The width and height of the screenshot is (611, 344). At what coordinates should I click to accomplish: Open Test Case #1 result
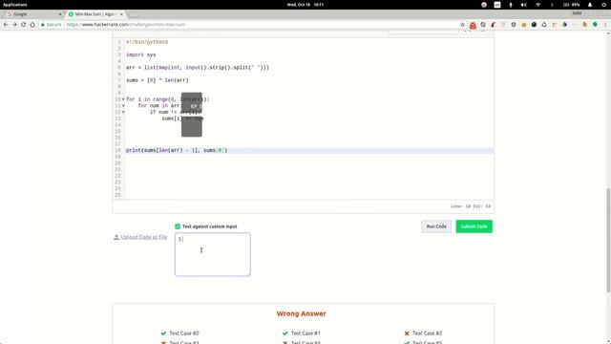(x=305, y=333)
